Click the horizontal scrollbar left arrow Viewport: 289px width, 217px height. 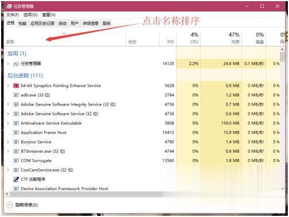point(7,194)
